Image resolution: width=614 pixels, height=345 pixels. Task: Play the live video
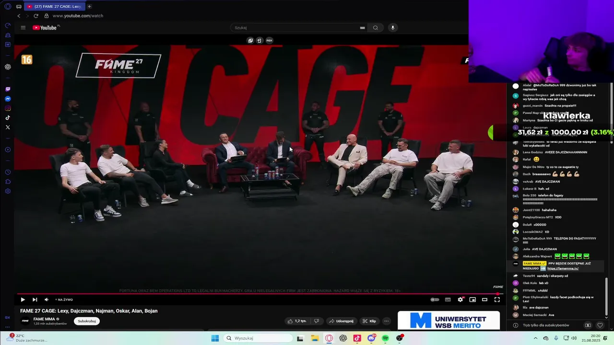point(23,299)
